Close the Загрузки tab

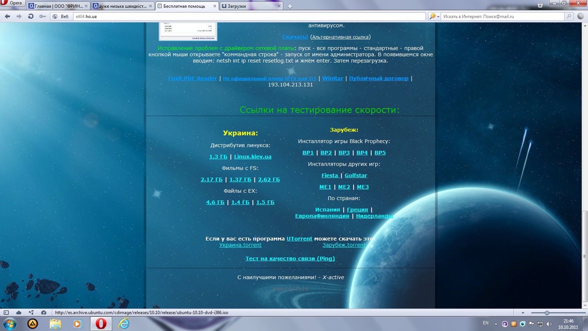[x=279, y=6]
